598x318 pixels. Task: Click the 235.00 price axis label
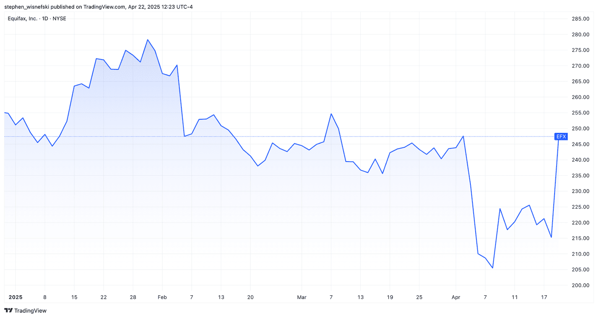(x=580, y=176)
